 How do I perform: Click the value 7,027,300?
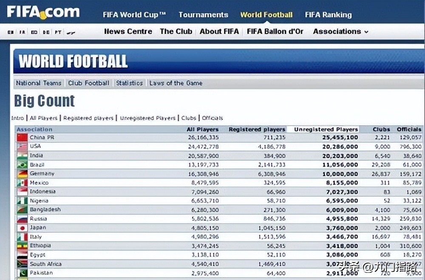click(342, 192)
